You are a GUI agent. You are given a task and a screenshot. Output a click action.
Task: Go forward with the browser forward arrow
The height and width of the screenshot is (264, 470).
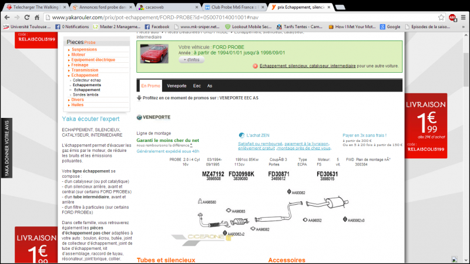(17, 18)
